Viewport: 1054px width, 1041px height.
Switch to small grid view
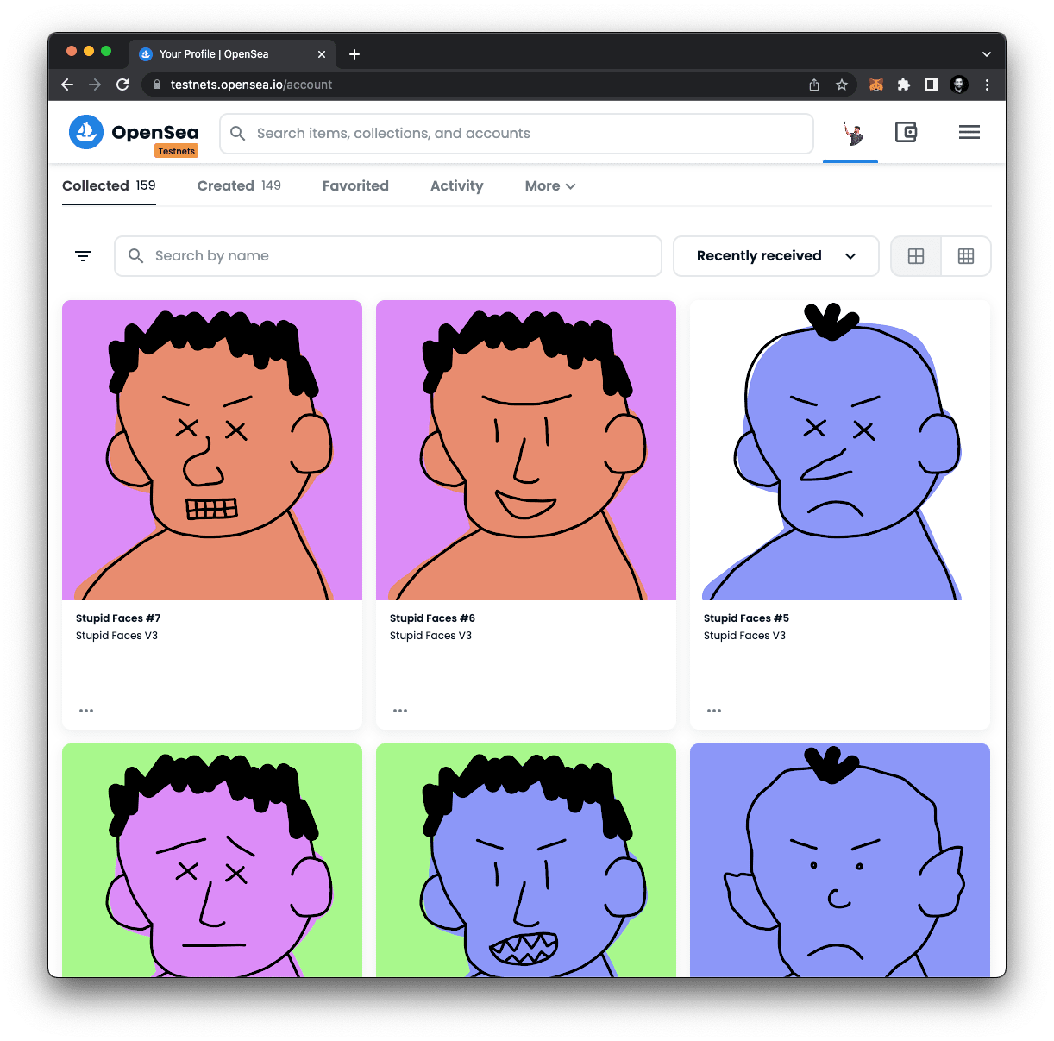point(966,256)
